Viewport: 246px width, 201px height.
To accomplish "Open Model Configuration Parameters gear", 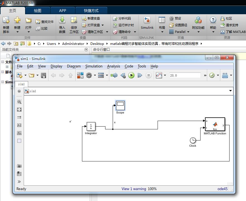I will pos(89,76).
